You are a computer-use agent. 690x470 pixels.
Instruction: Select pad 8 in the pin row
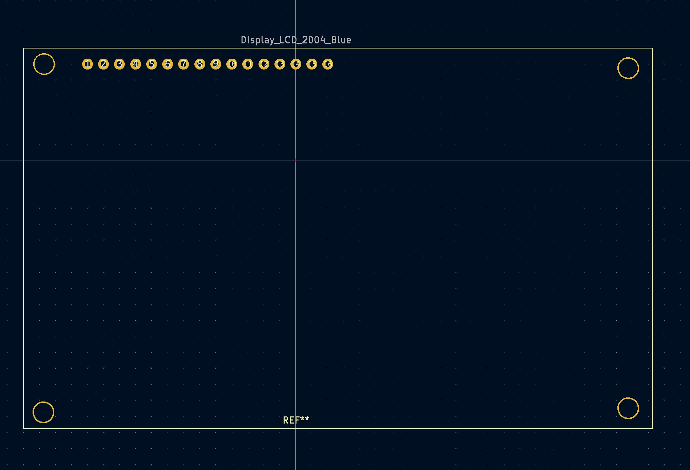click(x=200, y=64)
